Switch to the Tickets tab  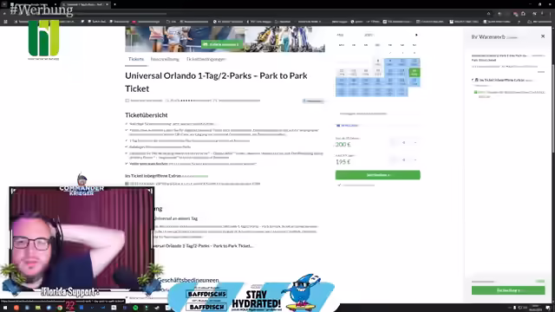pyautogui.click(x=136, y=59)
